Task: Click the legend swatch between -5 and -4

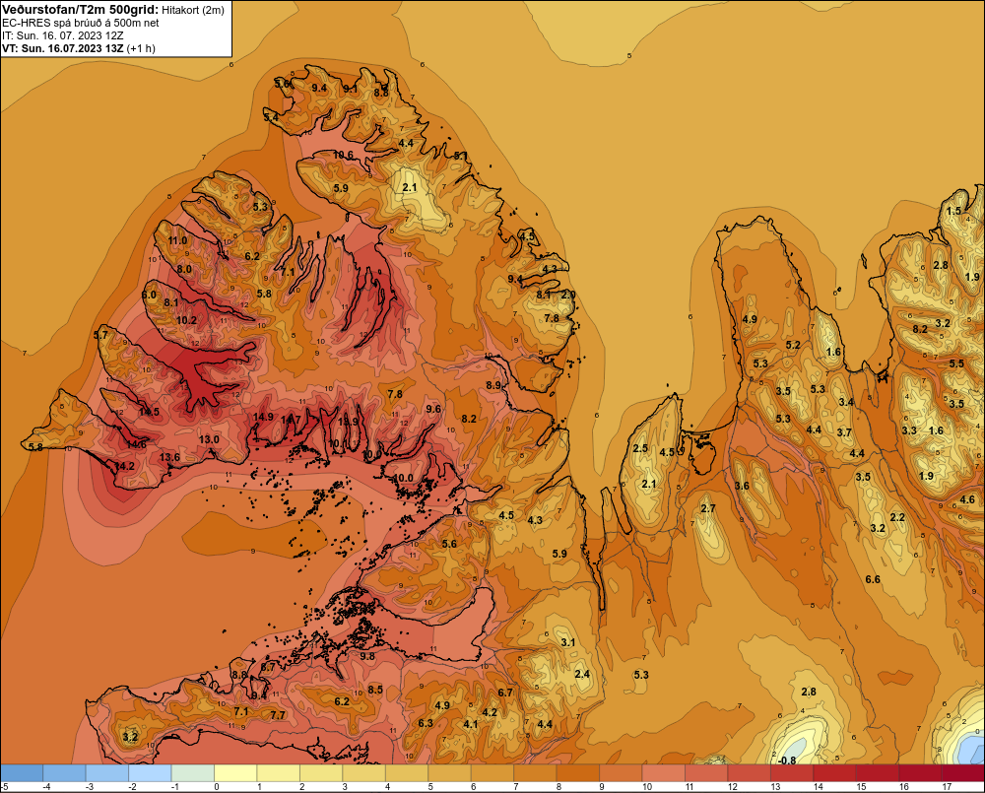Action: [x=22, y=773]
